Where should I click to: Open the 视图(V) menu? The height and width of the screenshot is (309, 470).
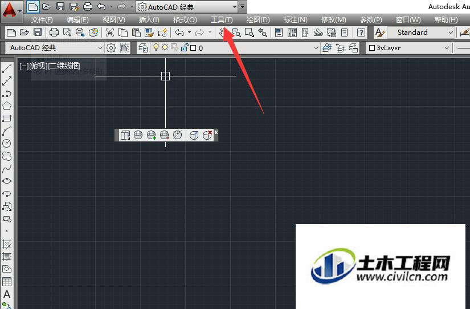tap(113, 20)
